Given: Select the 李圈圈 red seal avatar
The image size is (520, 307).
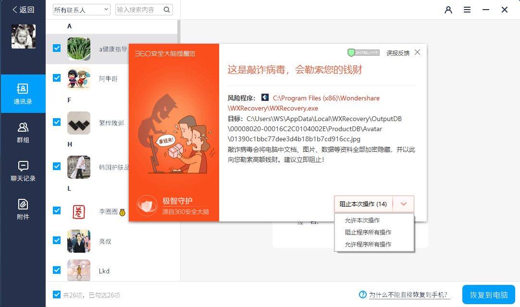Looking at the screenshot, I should (79, 211).
